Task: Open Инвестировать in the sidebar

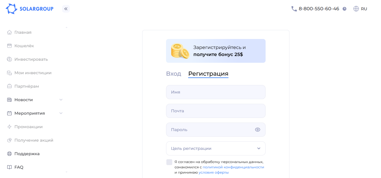Action: 31,59
